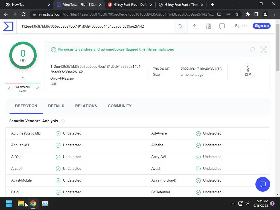This screenshot has width=280, height=210.
Task: Open the file similarity graph icon
Action: point(264,49)
